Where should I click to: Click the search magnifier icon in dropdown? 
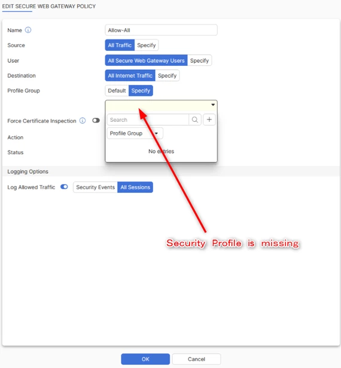coord(195,119)
